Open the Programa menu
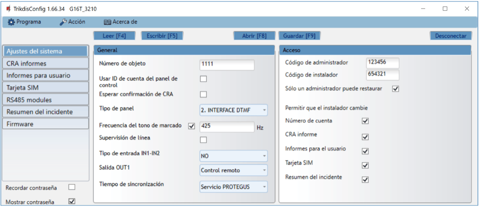Screen dimensions: 479x207 coord(25,22)
